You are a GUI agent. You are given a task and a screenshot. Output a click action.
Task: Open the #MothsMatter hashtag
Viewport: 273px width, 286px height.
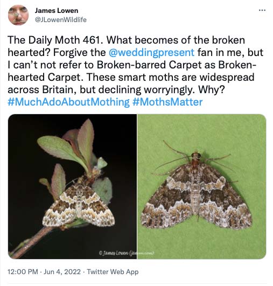[x=167, y=102]
